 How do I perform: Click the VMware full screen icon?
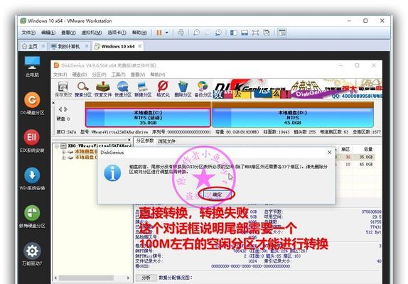click(x=255, y=33)
